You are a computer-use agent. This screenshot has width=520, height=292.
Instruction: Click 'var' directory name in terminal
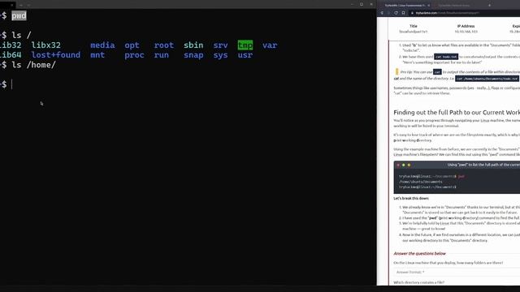point(270,45)
